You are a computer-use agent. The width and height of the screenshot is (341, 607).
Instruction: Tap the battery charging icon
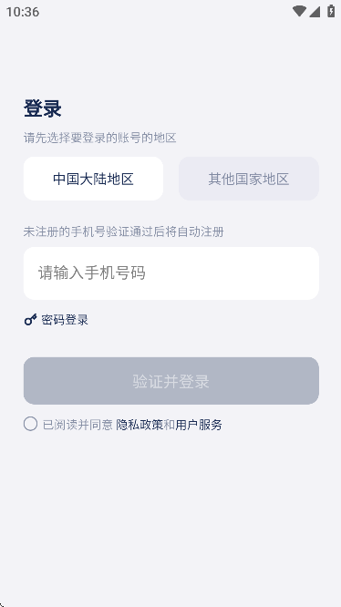click(331, 11)
